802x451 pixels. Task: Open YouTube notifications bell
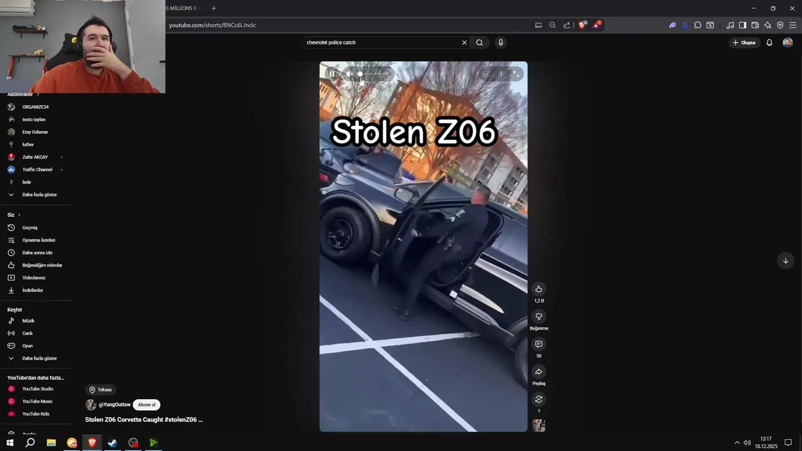[769, 43]
